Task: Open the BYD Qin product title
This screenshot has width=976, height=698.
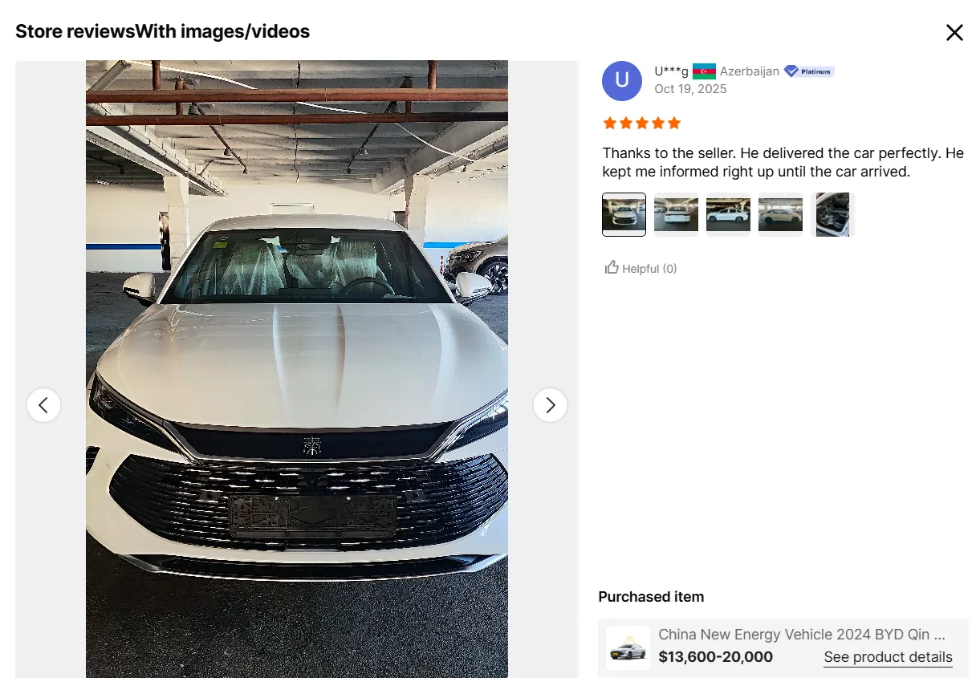Action: tap(802, 634)
